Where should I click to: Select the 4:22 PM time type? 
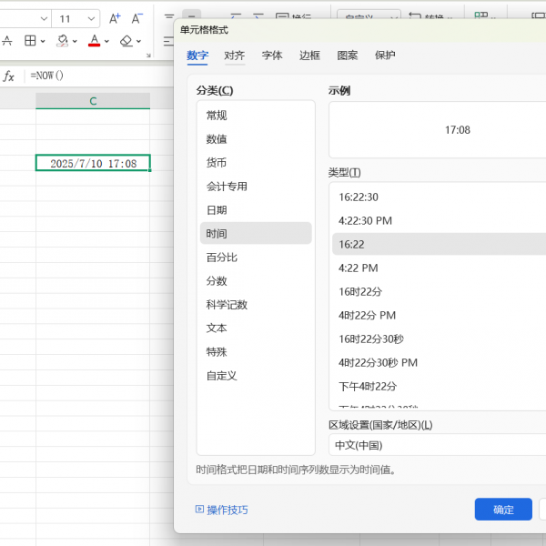tap(358, 268)
